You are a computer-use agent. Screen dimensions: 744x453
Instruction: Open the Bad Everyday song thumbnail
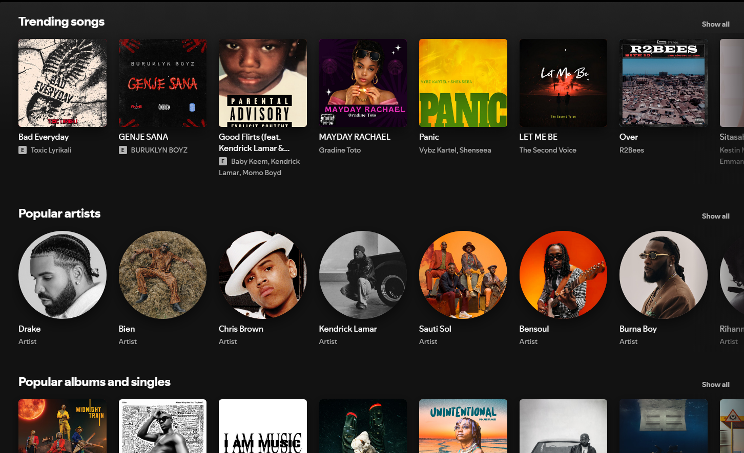pos(62,82)
